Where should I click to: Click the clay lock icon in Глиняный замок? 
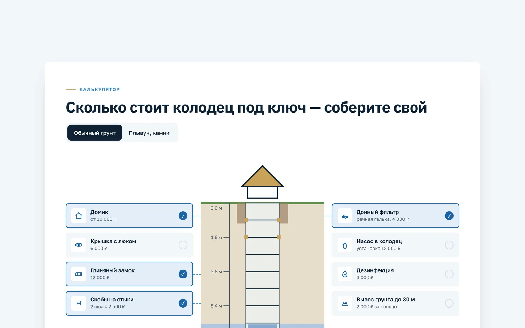tap(79, 274)
